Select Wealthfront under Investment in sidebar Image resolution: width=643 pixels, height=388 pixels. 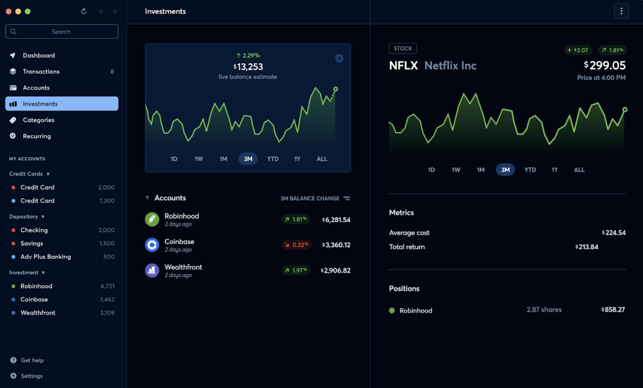point(62,313)
